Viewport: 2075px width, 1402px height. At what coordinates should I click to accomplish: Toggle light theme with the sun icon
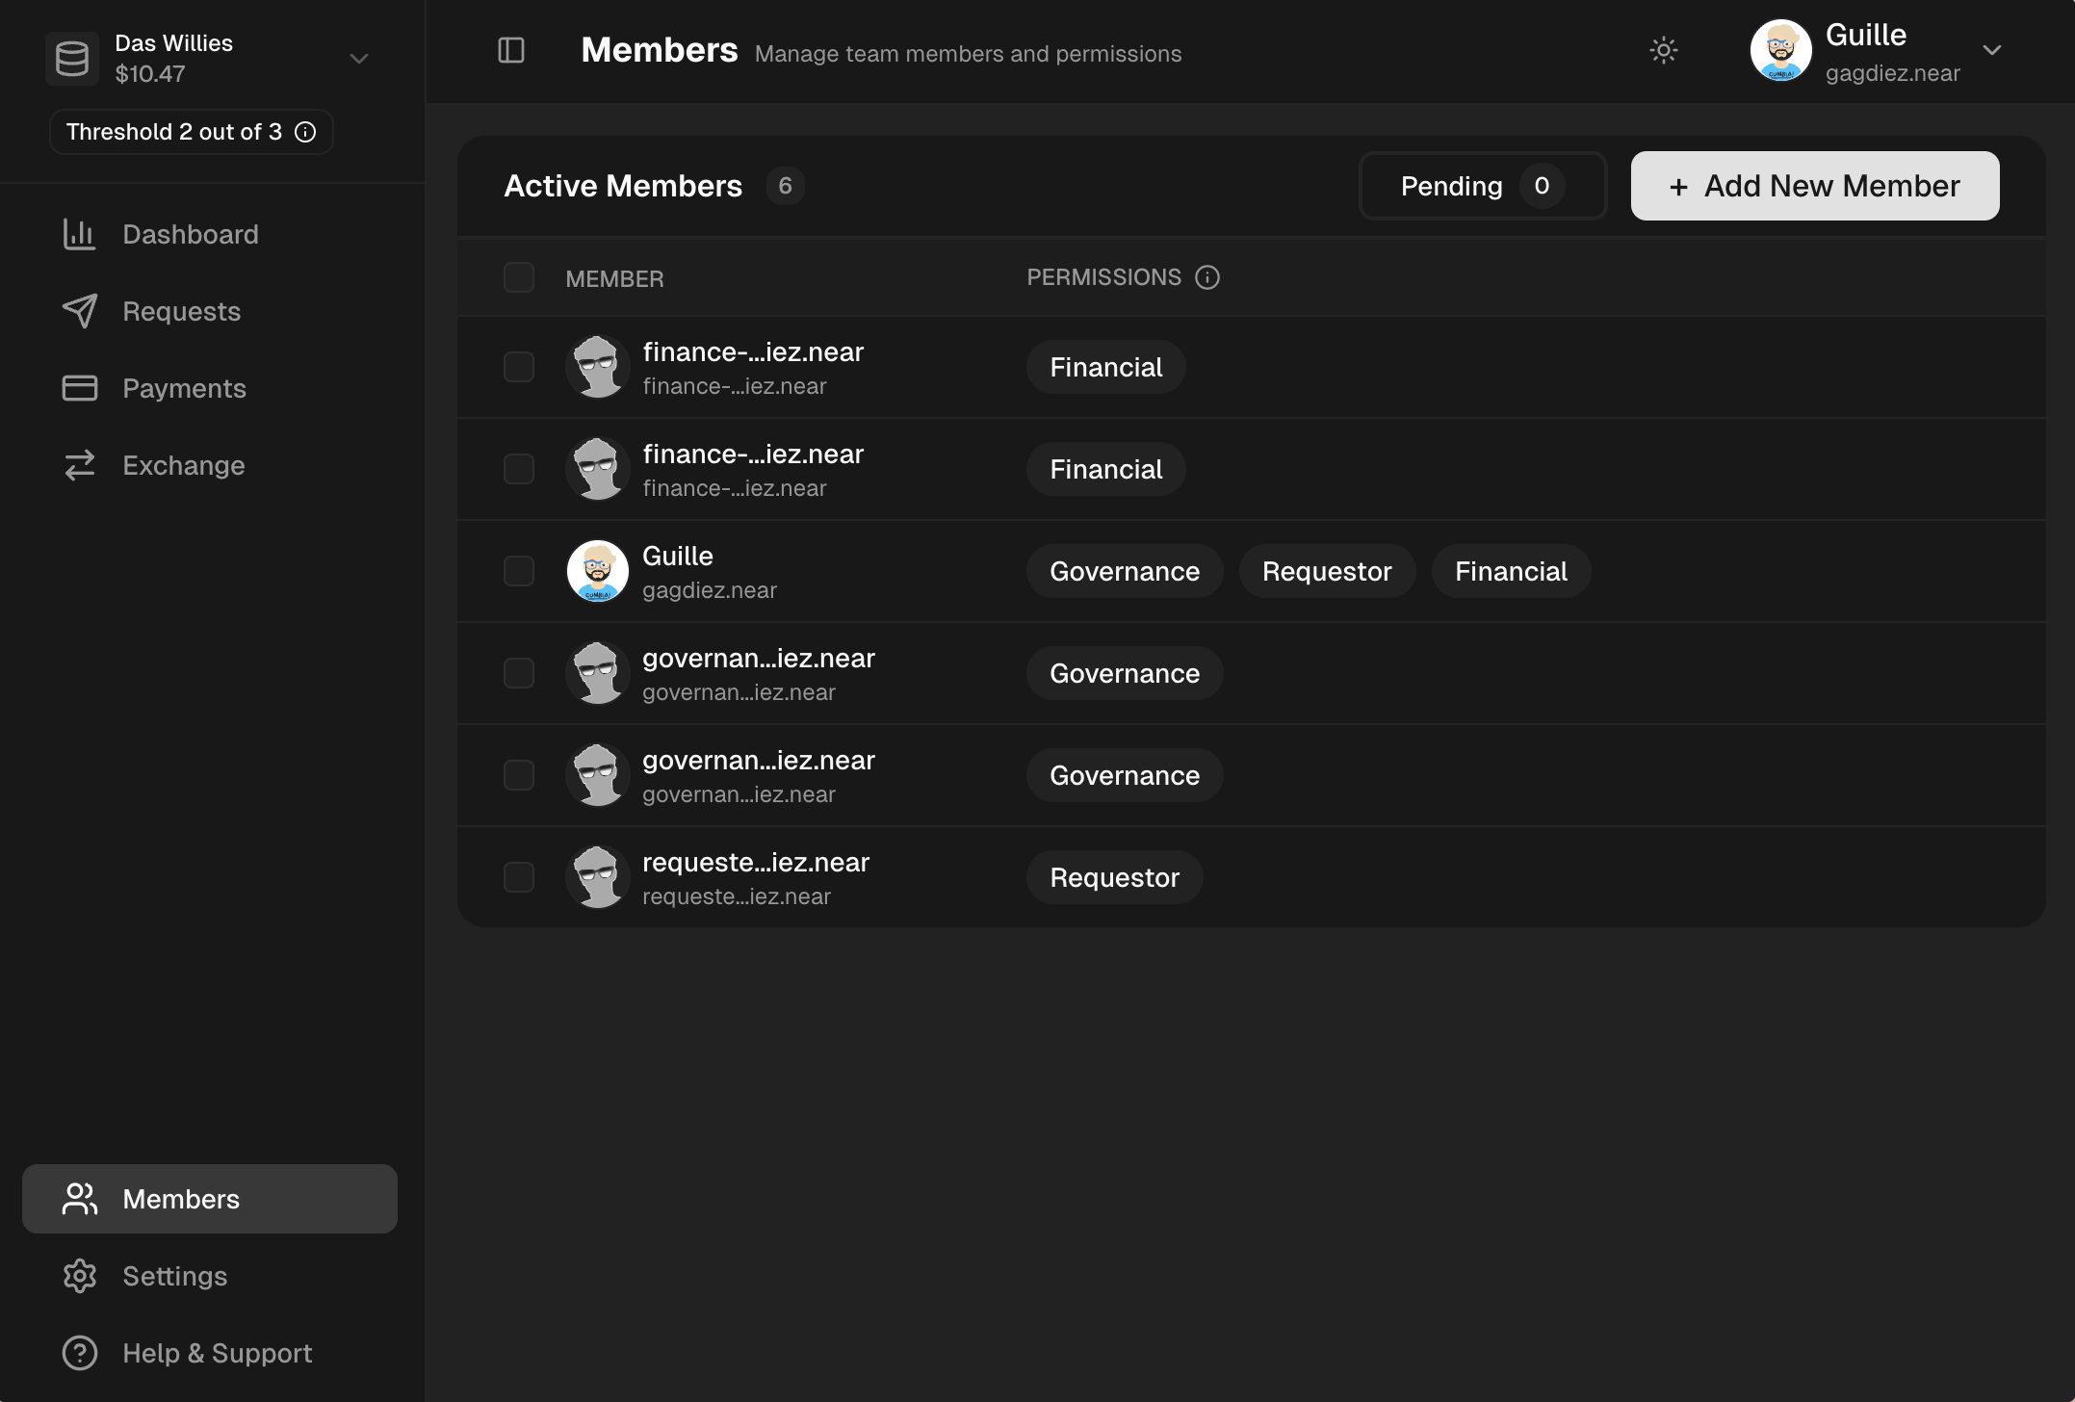click(1664, 50)
